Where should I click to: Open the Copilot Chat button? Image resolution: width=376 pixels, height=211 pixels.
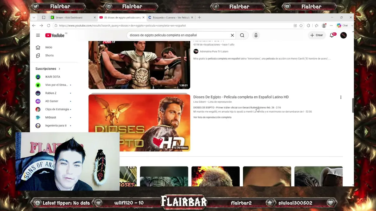[x=343, y=25]
